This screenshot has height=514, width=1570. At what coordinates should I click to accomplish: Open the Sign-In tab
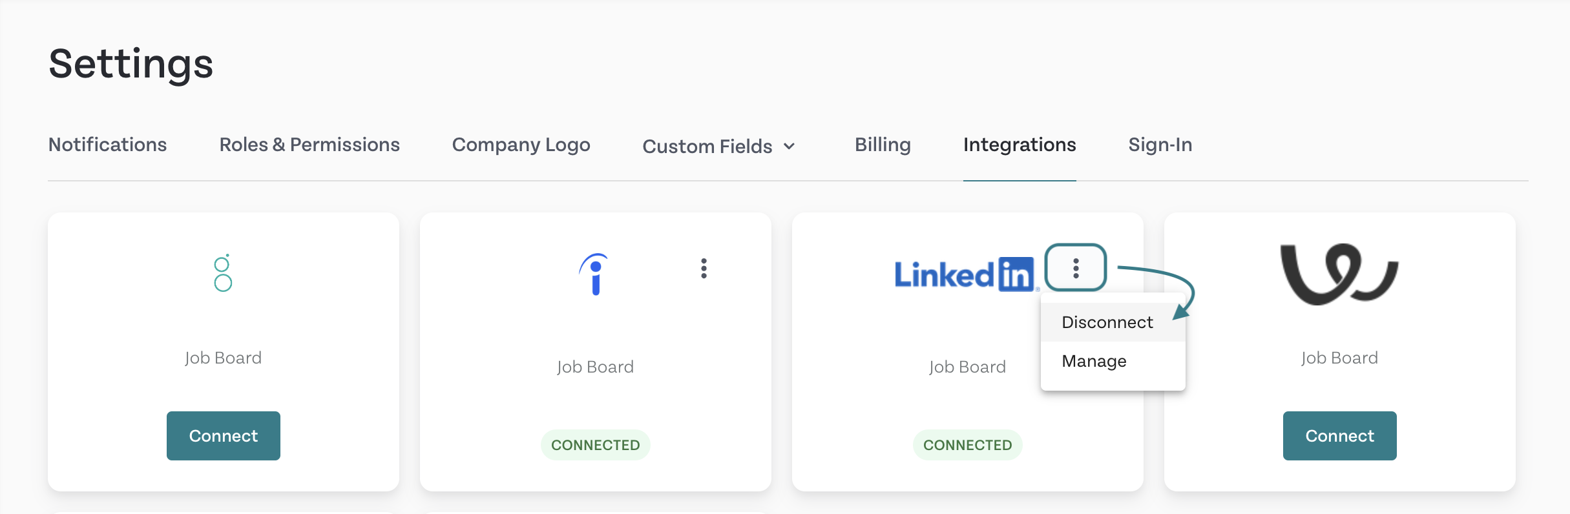[x=1160, y=145]
